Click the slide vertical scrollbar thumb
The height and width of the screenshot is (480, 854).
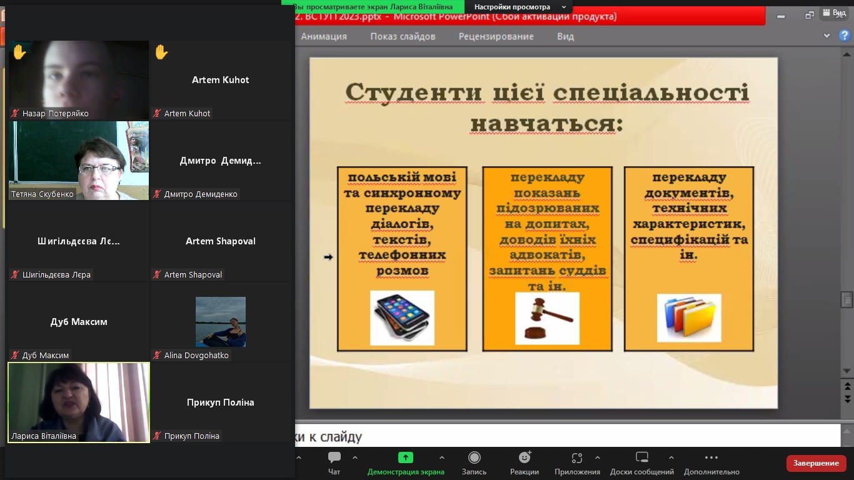(847, 299)
